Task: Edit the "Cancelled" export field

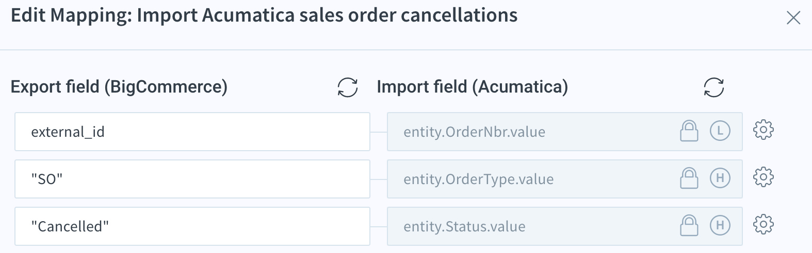Action: tap(192, 226)
